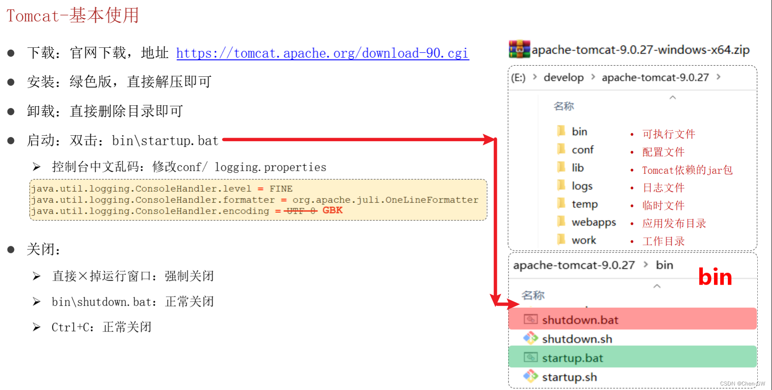The height and width of the screenshot is (390, 772).
Task: Click bin segment in lower breadcrumb
Action: click(x=664, y=265)
